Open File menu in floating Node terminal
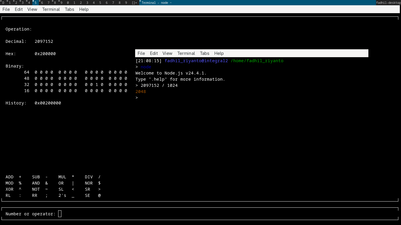The height and width of the screenshot is (225, 401). (x=141, y=53)
